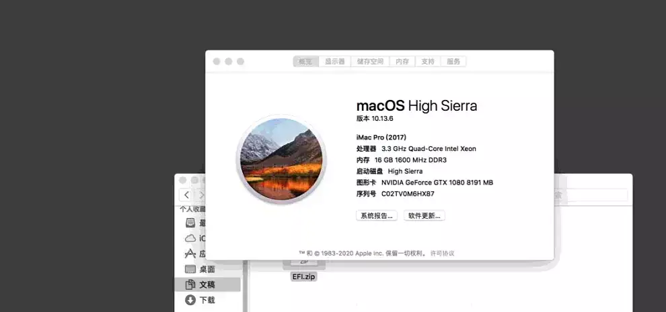The width and height of the screenshot is (666, 312).
Task: Close the About This Mac window
Action: click(217, 62)
